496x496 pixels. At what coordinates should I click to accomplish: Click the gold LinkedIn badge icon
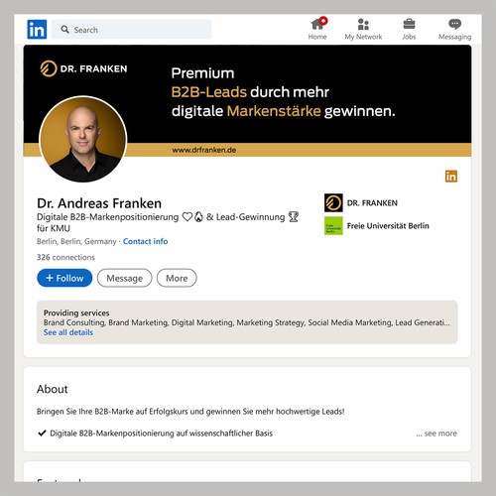coord(451,176)
